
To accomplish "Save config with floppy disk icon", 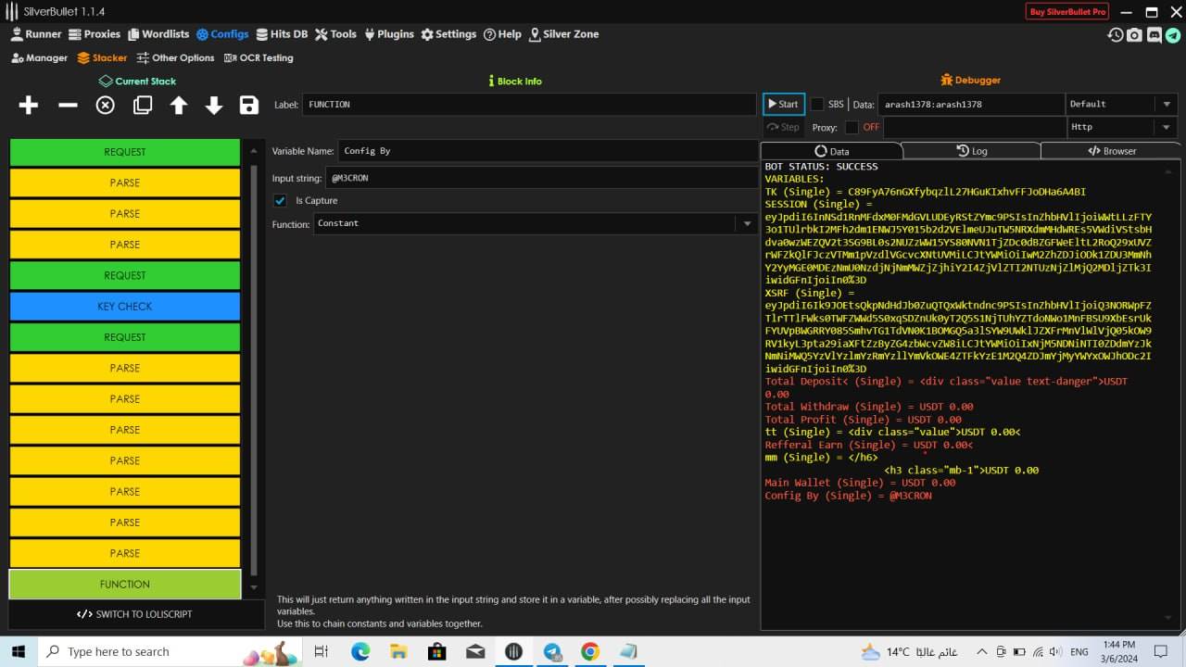I will 248,106.
